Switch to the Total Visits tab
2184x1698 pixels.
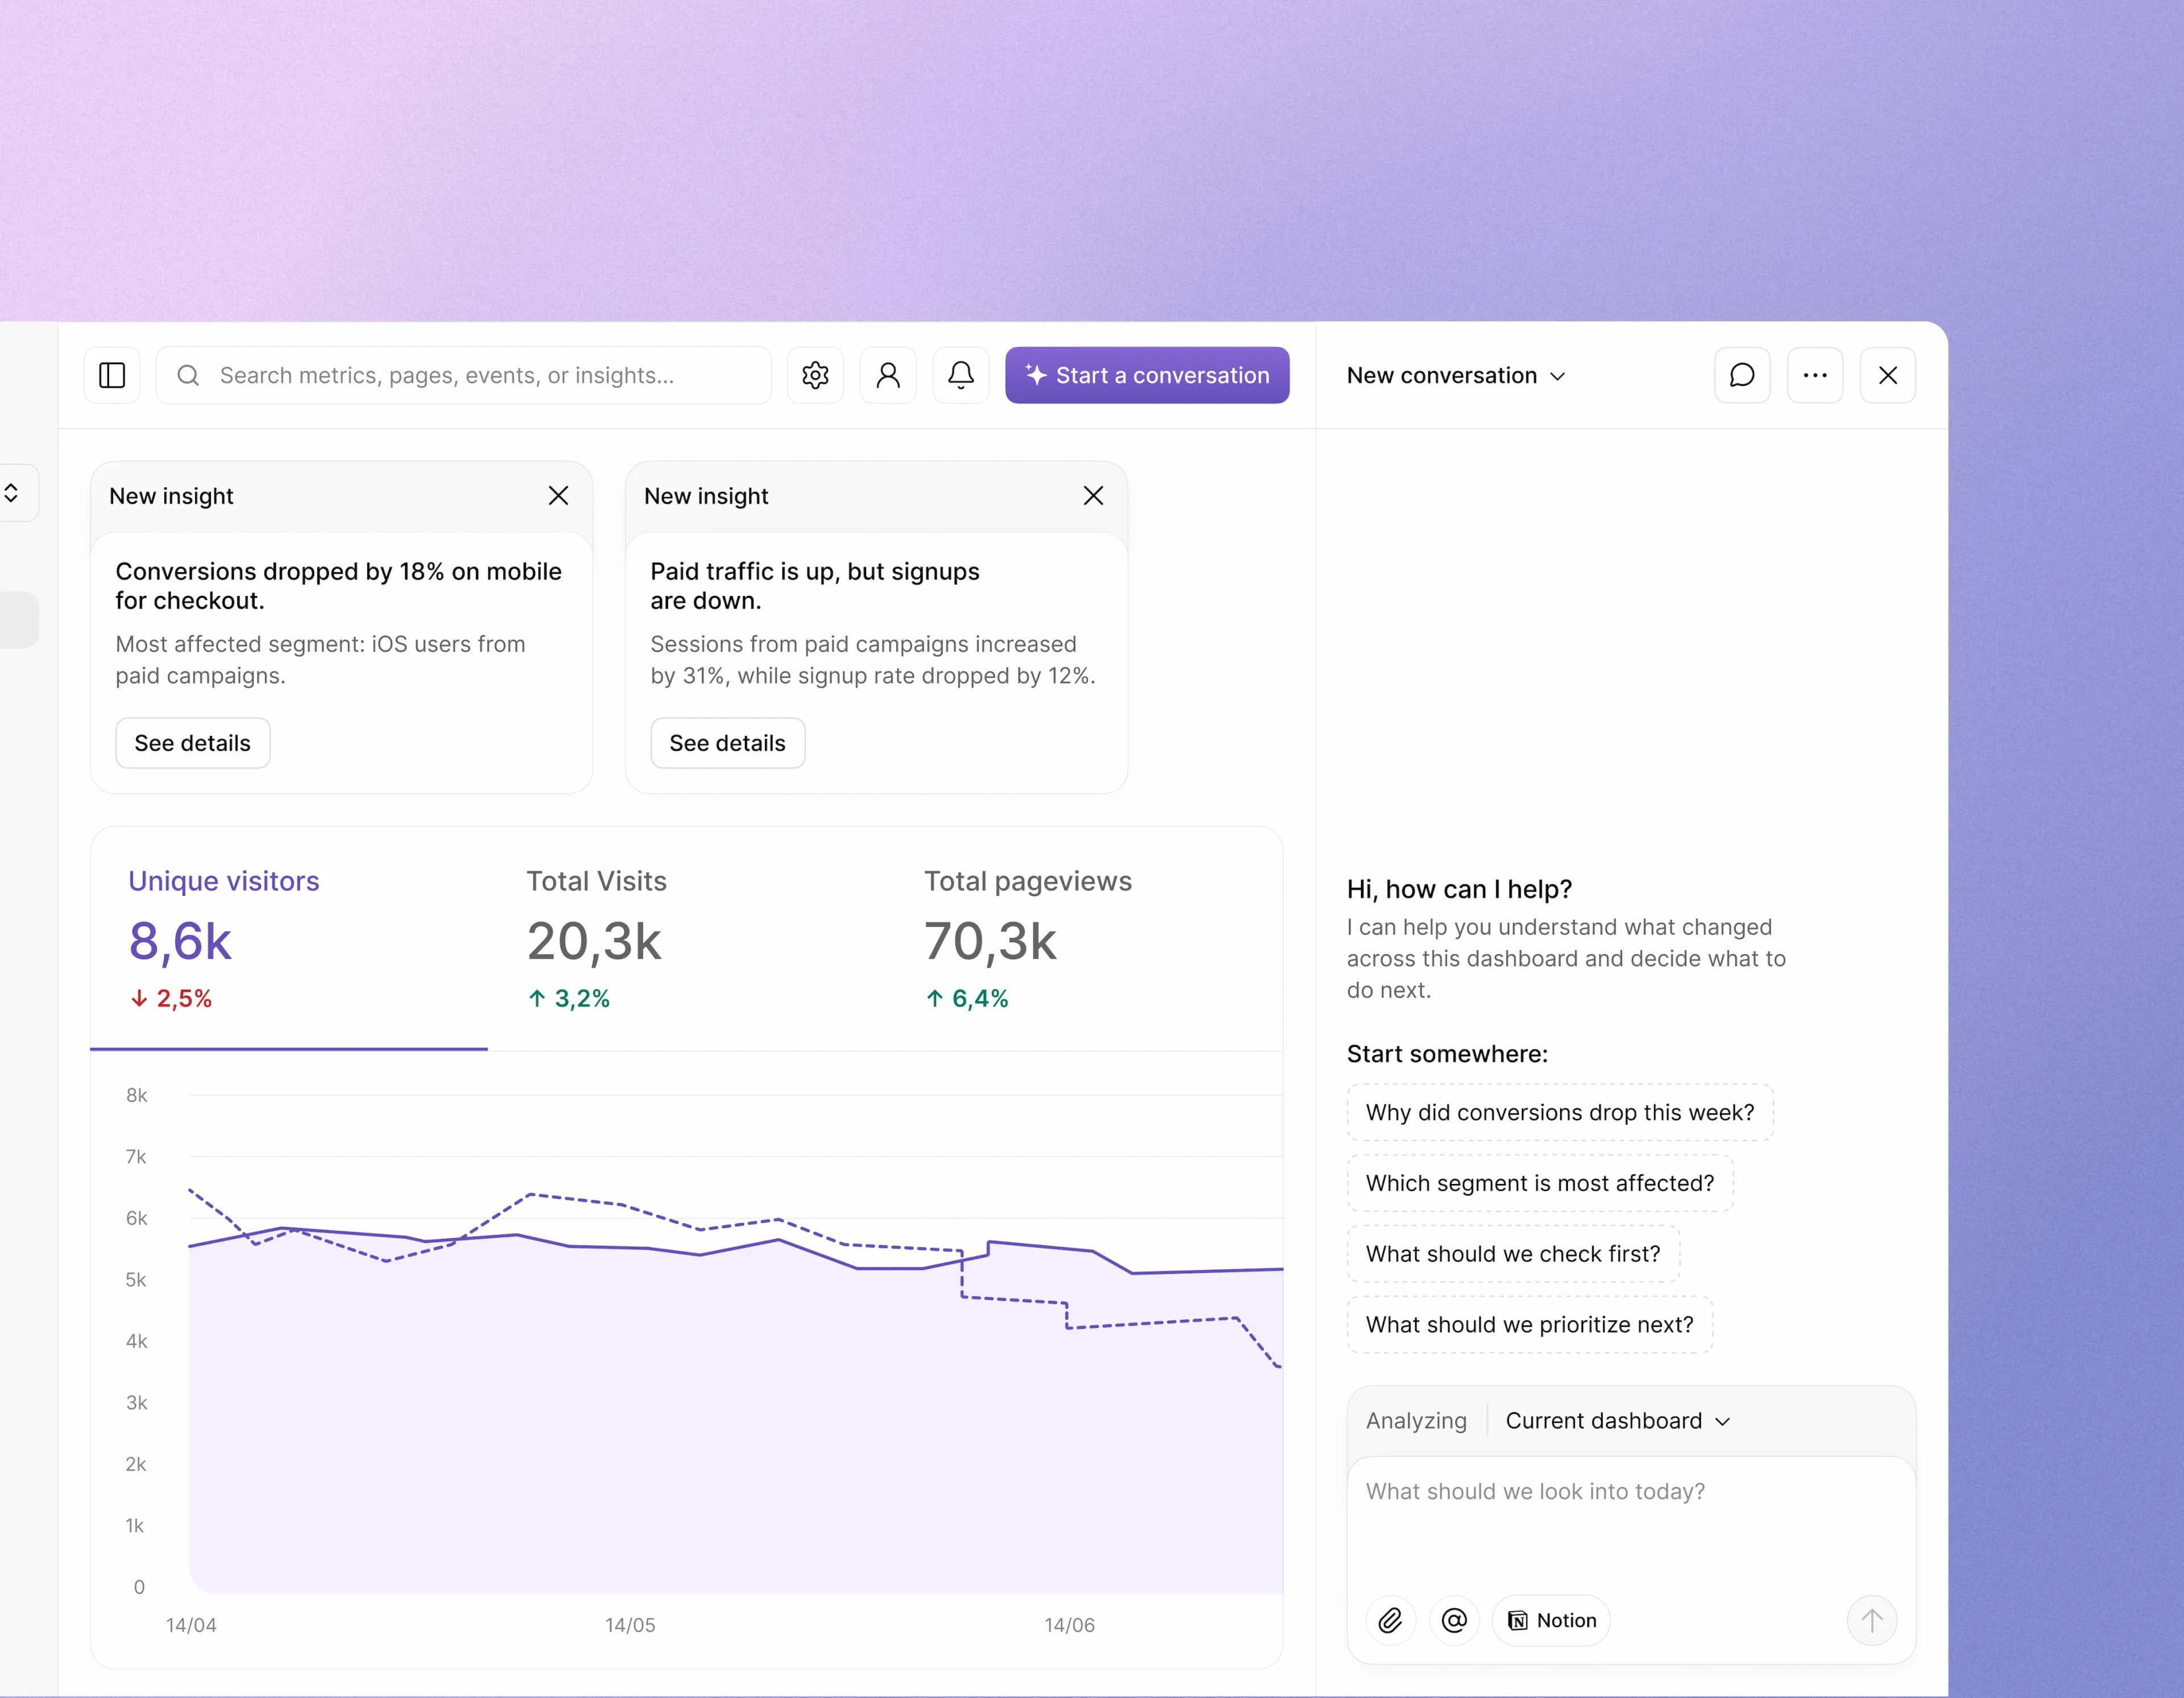click(x=686, y=938)
